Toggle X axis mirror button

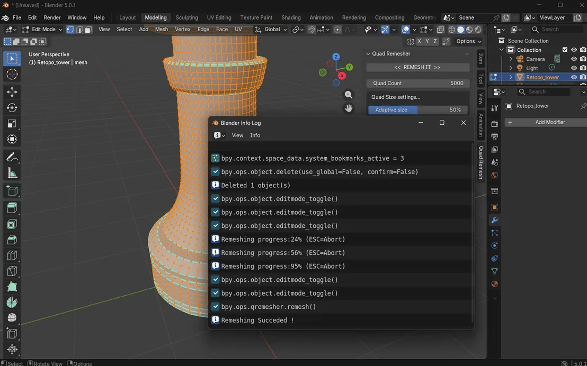[419, 41]
